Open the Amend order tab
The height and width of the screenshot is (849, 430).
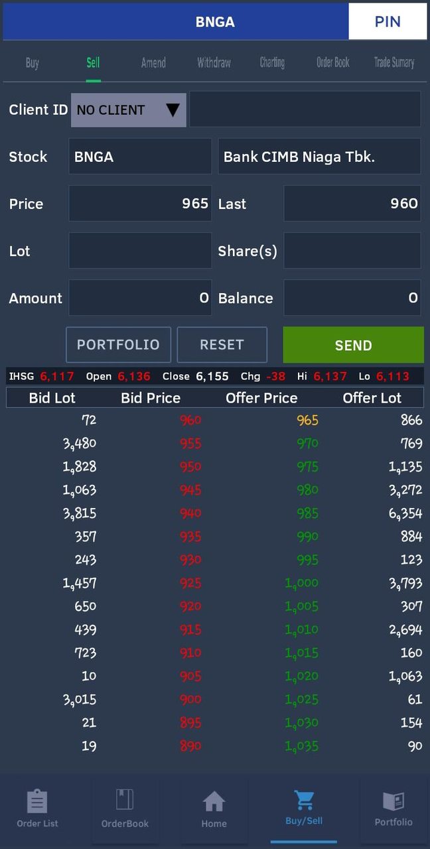click(x=153, y=62)
